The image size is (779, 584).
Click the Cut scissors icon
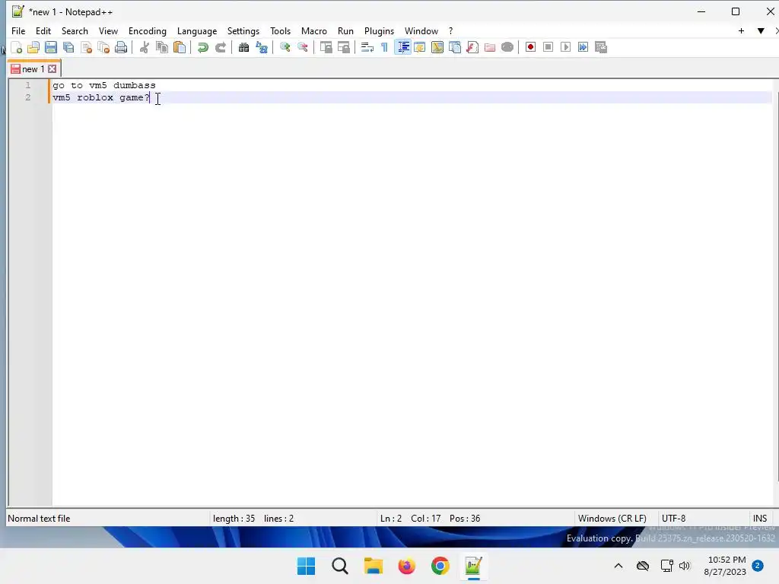point(144,47)
